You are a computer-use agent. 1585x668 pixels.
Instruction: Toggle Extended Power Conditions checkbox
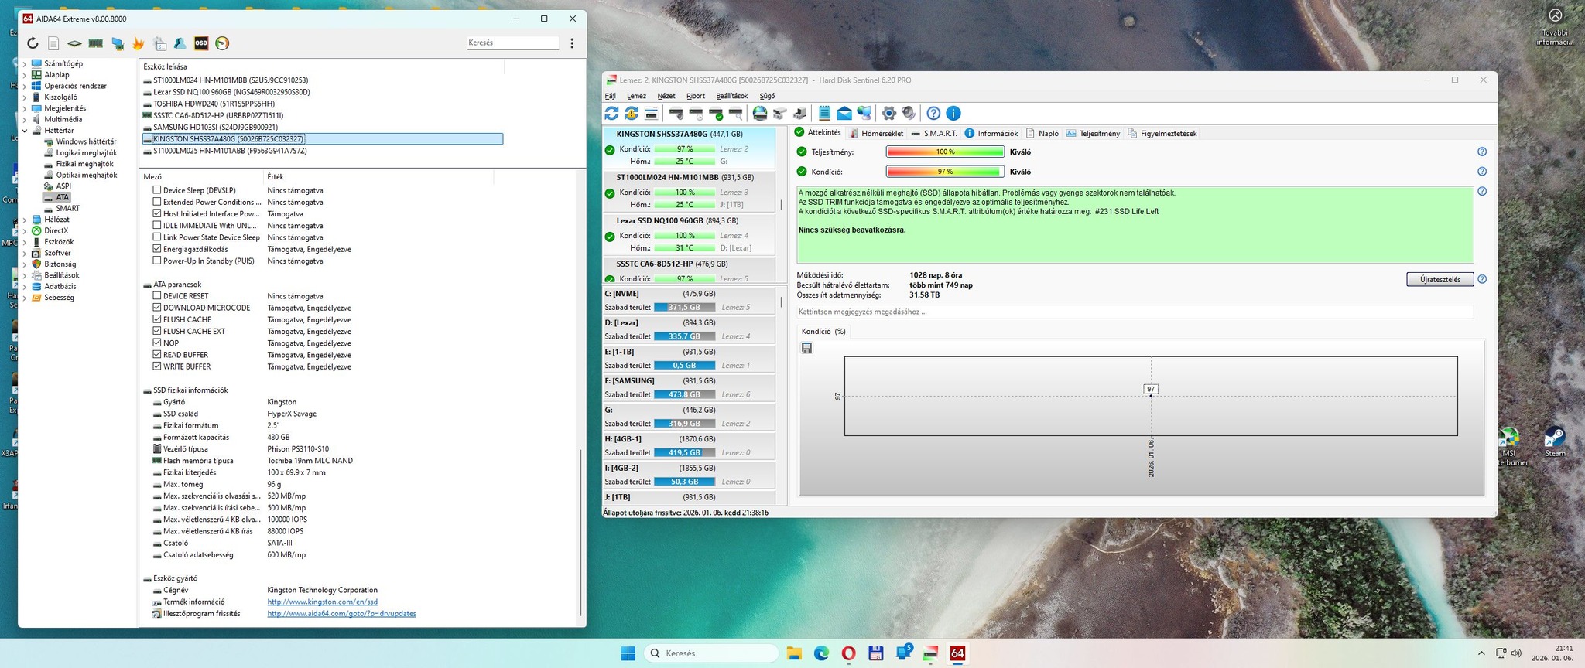(157, 202)
